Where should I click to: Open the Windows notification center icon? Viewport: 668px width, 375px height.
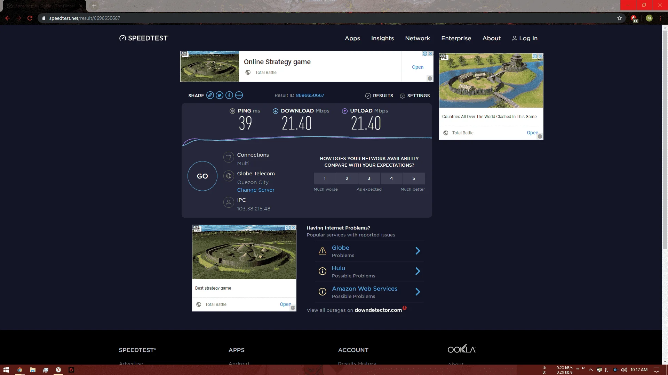tap(657, 370)
